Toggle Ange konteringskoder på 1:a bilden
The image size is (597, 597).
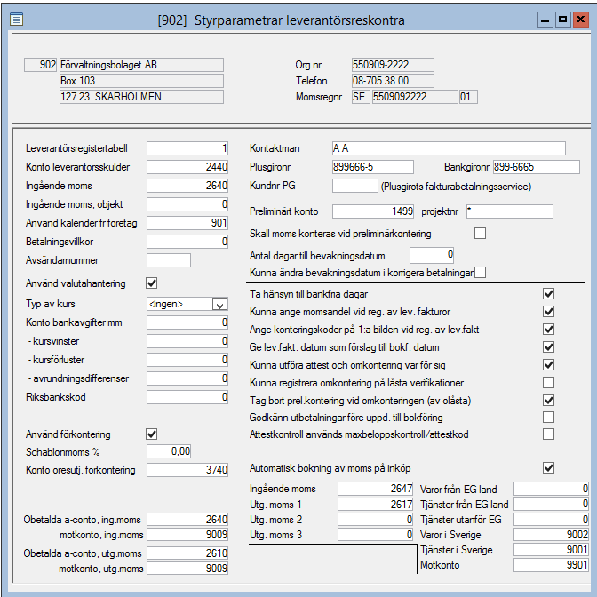point(548,330)
